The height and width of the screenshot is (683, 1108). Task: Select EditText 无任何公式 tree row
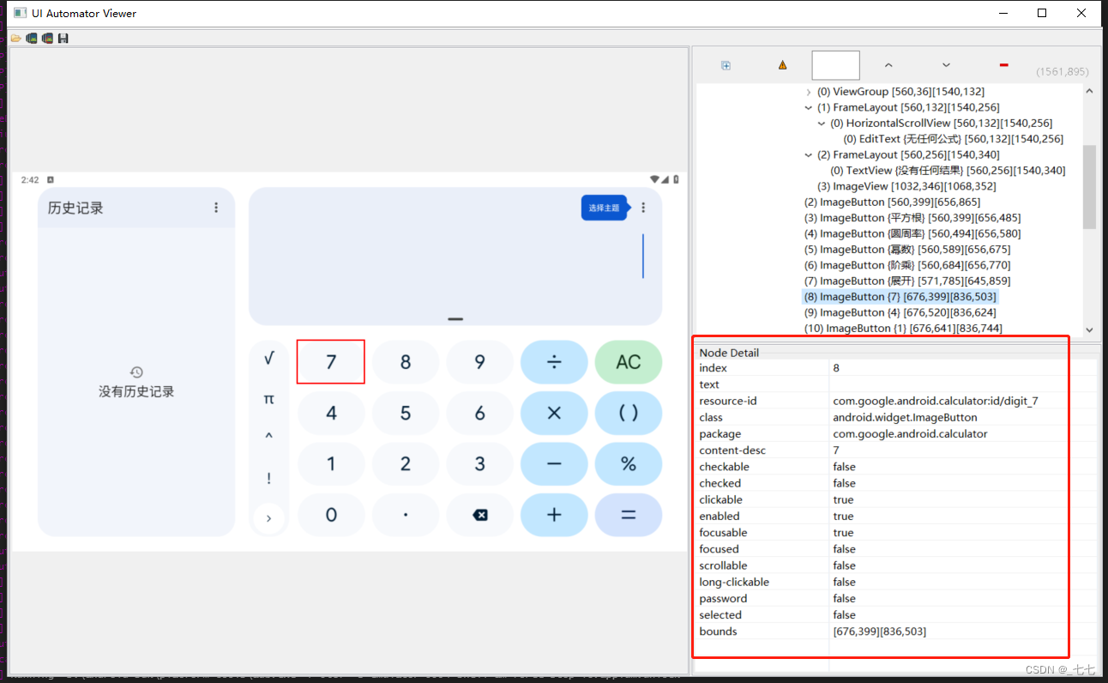click(x=953, y=139)
